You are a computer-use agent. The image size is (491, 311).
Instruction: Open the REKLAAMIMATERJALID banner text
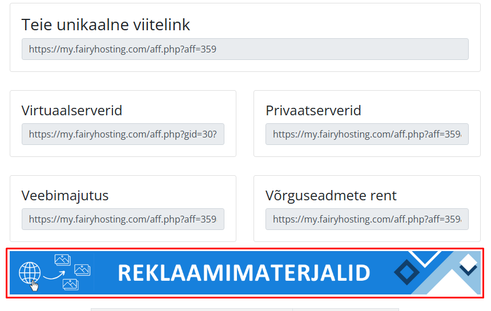(244, 273)
